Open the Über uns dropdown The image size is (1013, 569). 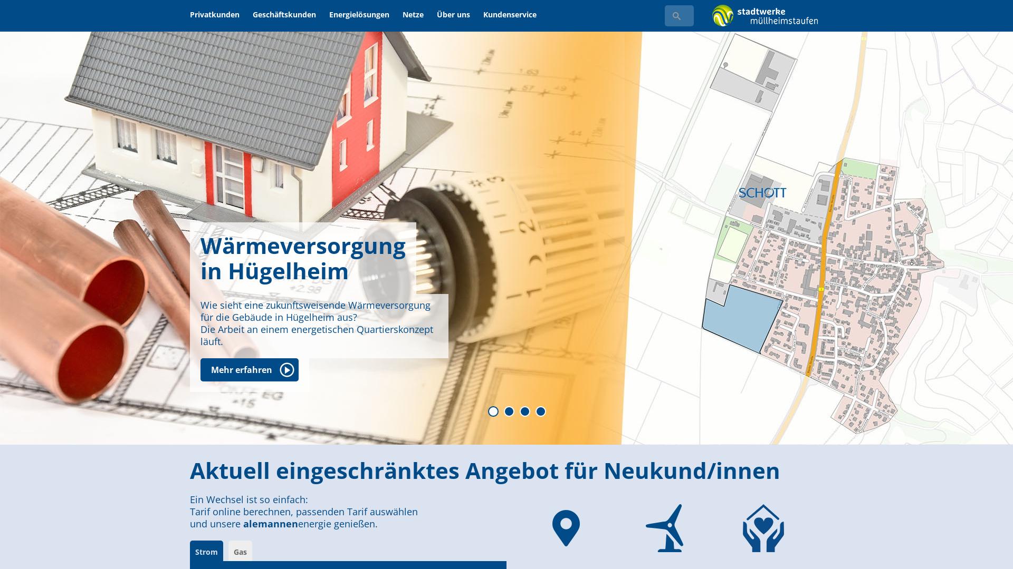(x=453, y=15)
